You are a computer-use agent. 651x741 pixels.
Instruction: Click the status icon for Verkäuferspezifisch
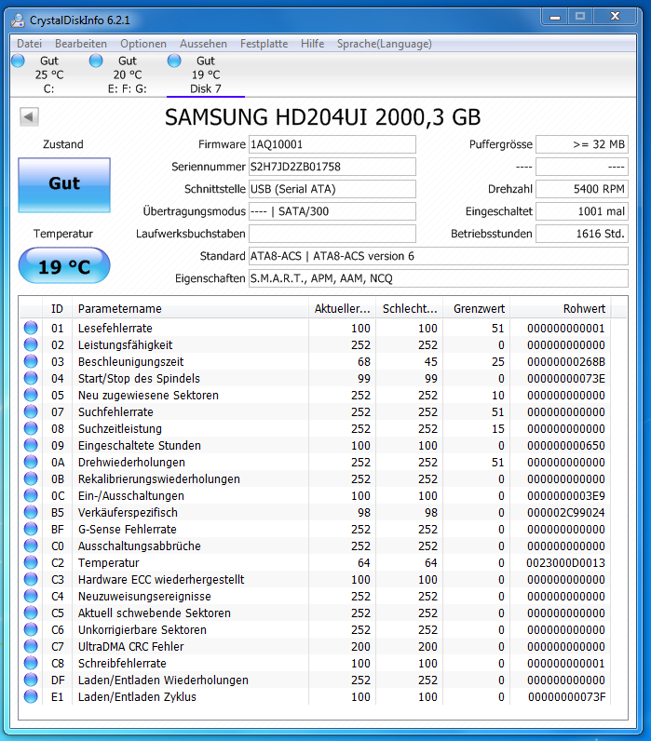click(31, 512)
